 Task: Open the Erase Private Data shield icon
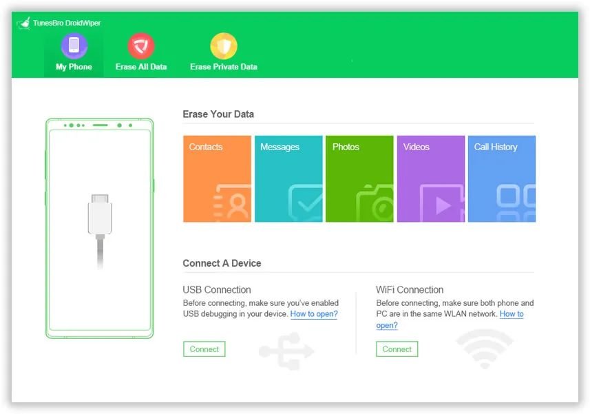tap(224, 46)
